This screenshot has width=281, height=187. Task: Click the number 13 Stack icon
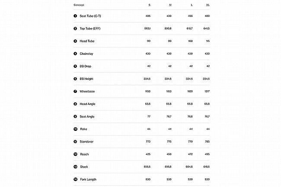pyautogui.click(x=76, y=167)
